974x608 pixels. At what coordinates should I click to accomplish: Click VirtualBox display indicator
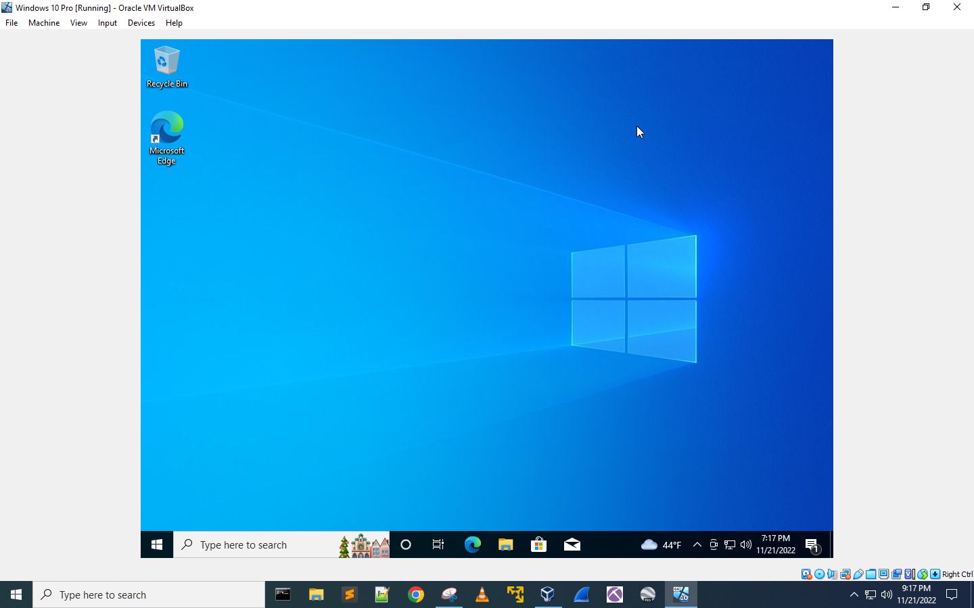(883, 574)
